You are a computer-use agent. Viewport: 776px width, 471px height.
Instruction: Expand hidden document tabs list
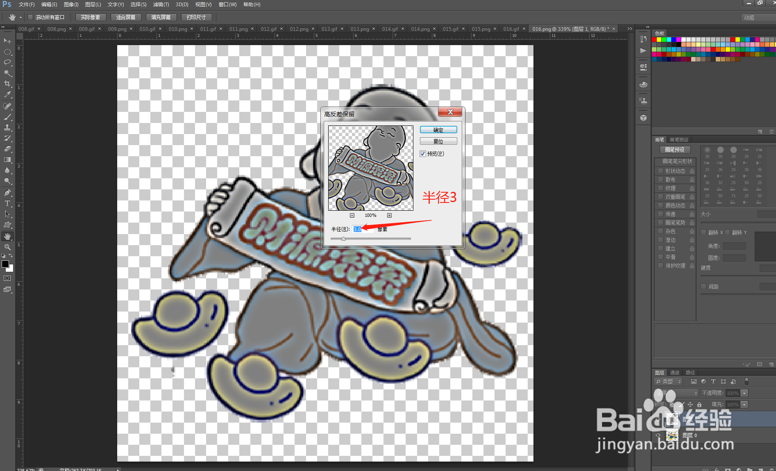pyautogui.click(x=630, y=29)
